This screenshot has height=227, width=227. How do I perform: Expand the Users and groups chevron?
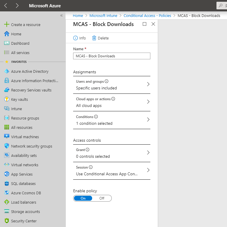148,84
